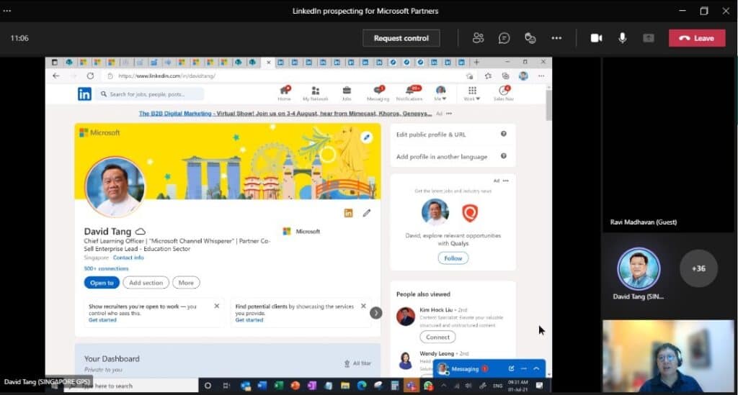The width and height of the screenshot is (738, 395).
Task: Dismiss the open to work recruiter card
Action: coord(216,306)
